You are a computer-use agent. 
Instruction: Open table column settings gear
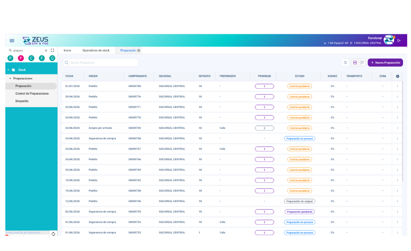coord(397,76)
